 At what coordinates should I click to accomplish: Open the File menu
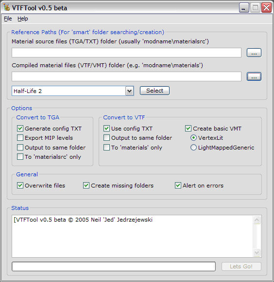point(8,19)
